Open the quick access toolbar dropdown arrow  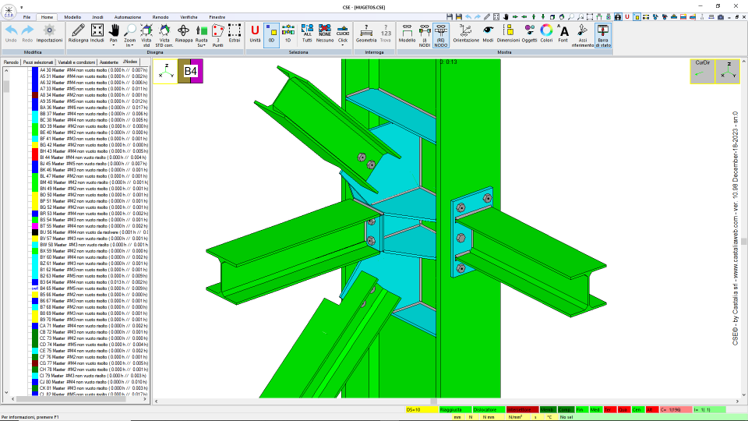point(22,8)
